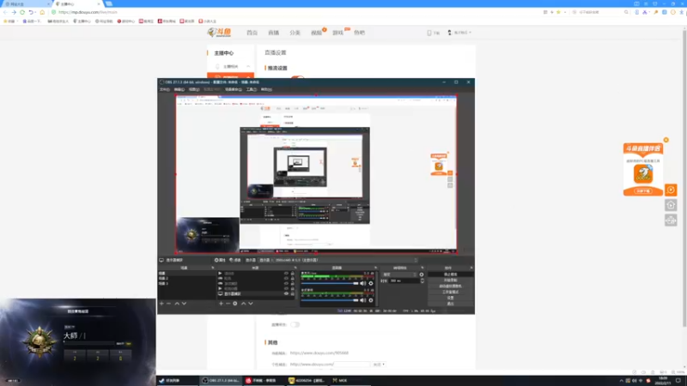Viewport: 687px width, 386px height.
Task: Pop out the Audio Mixer dock panel
Action: (x=375, y=268)
